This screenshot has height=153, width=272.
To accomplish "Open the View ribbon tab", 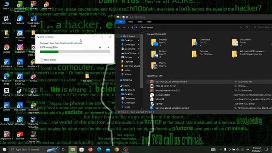I will pyautogui.click(x=149, y=22).
